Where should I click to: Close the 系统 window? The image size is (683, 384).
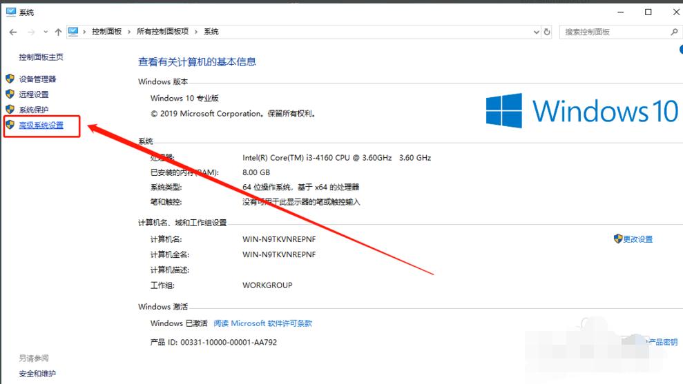pos(675,12)
